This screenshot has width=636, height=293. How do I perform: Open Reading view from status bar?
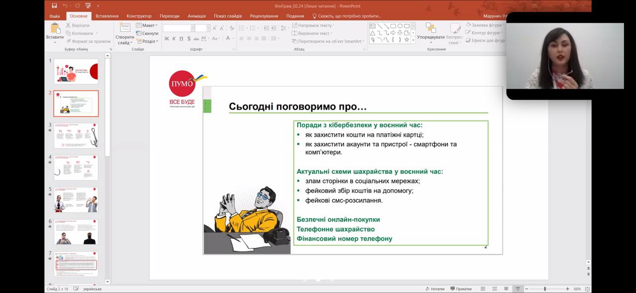(506, 289)
